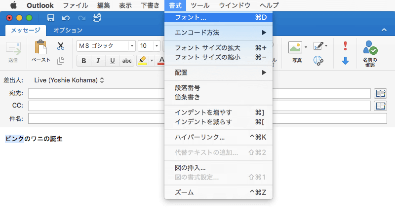This screenshot has width=395, height=222.
Task: Open the font size 10 dropdown
Action: point(157,46)
